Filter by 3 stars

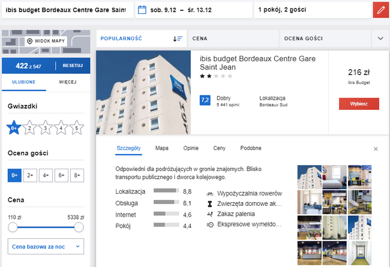pyautogui.click(x=45, y=128)
